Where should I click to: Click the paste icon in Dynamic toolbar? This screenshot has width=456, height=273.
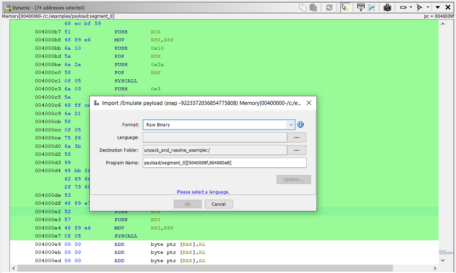tap(313, 8)
